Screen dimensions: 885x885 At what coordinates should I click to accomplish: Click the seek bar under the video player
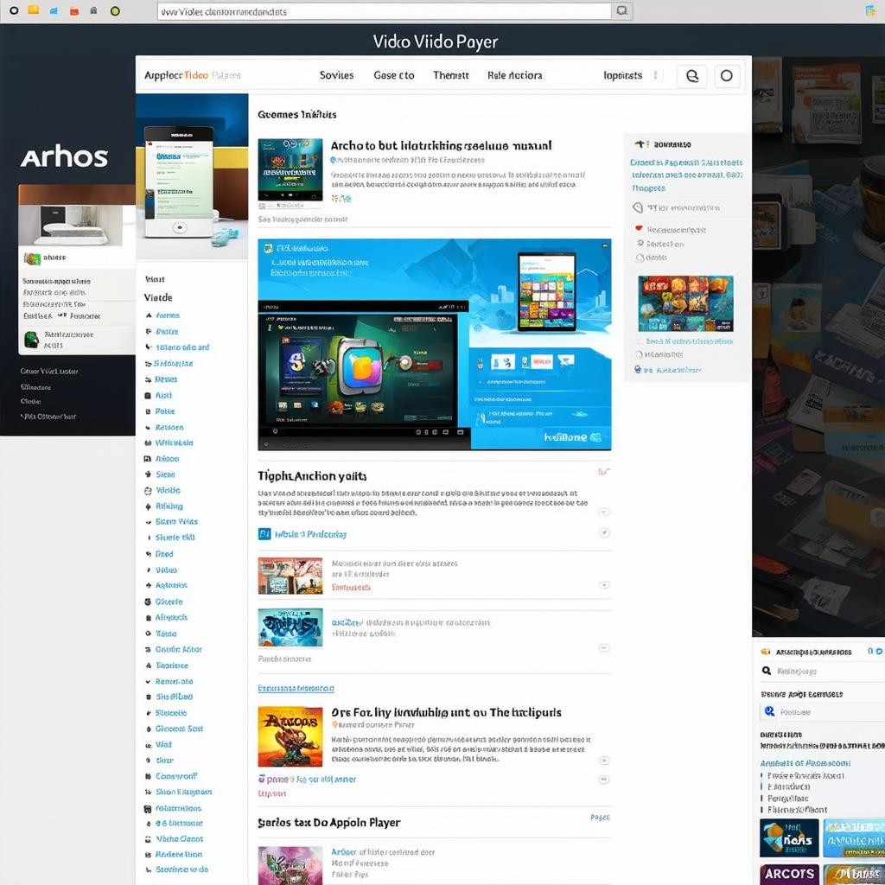(363, 431)
